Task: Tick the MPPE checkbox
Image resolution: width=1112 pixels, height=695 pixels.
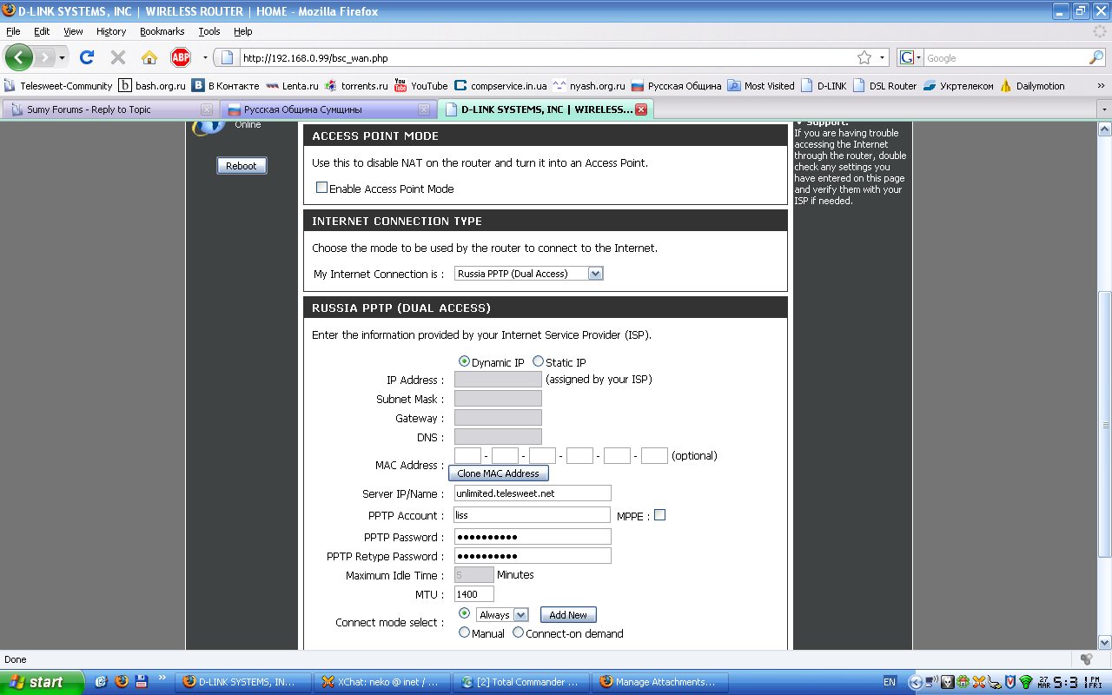Action: (659, 515)
